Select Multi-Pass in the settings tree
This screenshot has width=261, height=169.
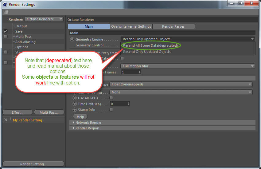point(23,37)
